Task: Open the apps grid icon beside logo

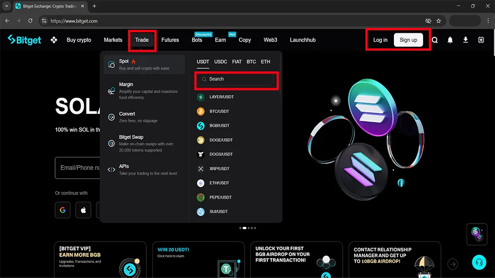Action: point(54,40)
